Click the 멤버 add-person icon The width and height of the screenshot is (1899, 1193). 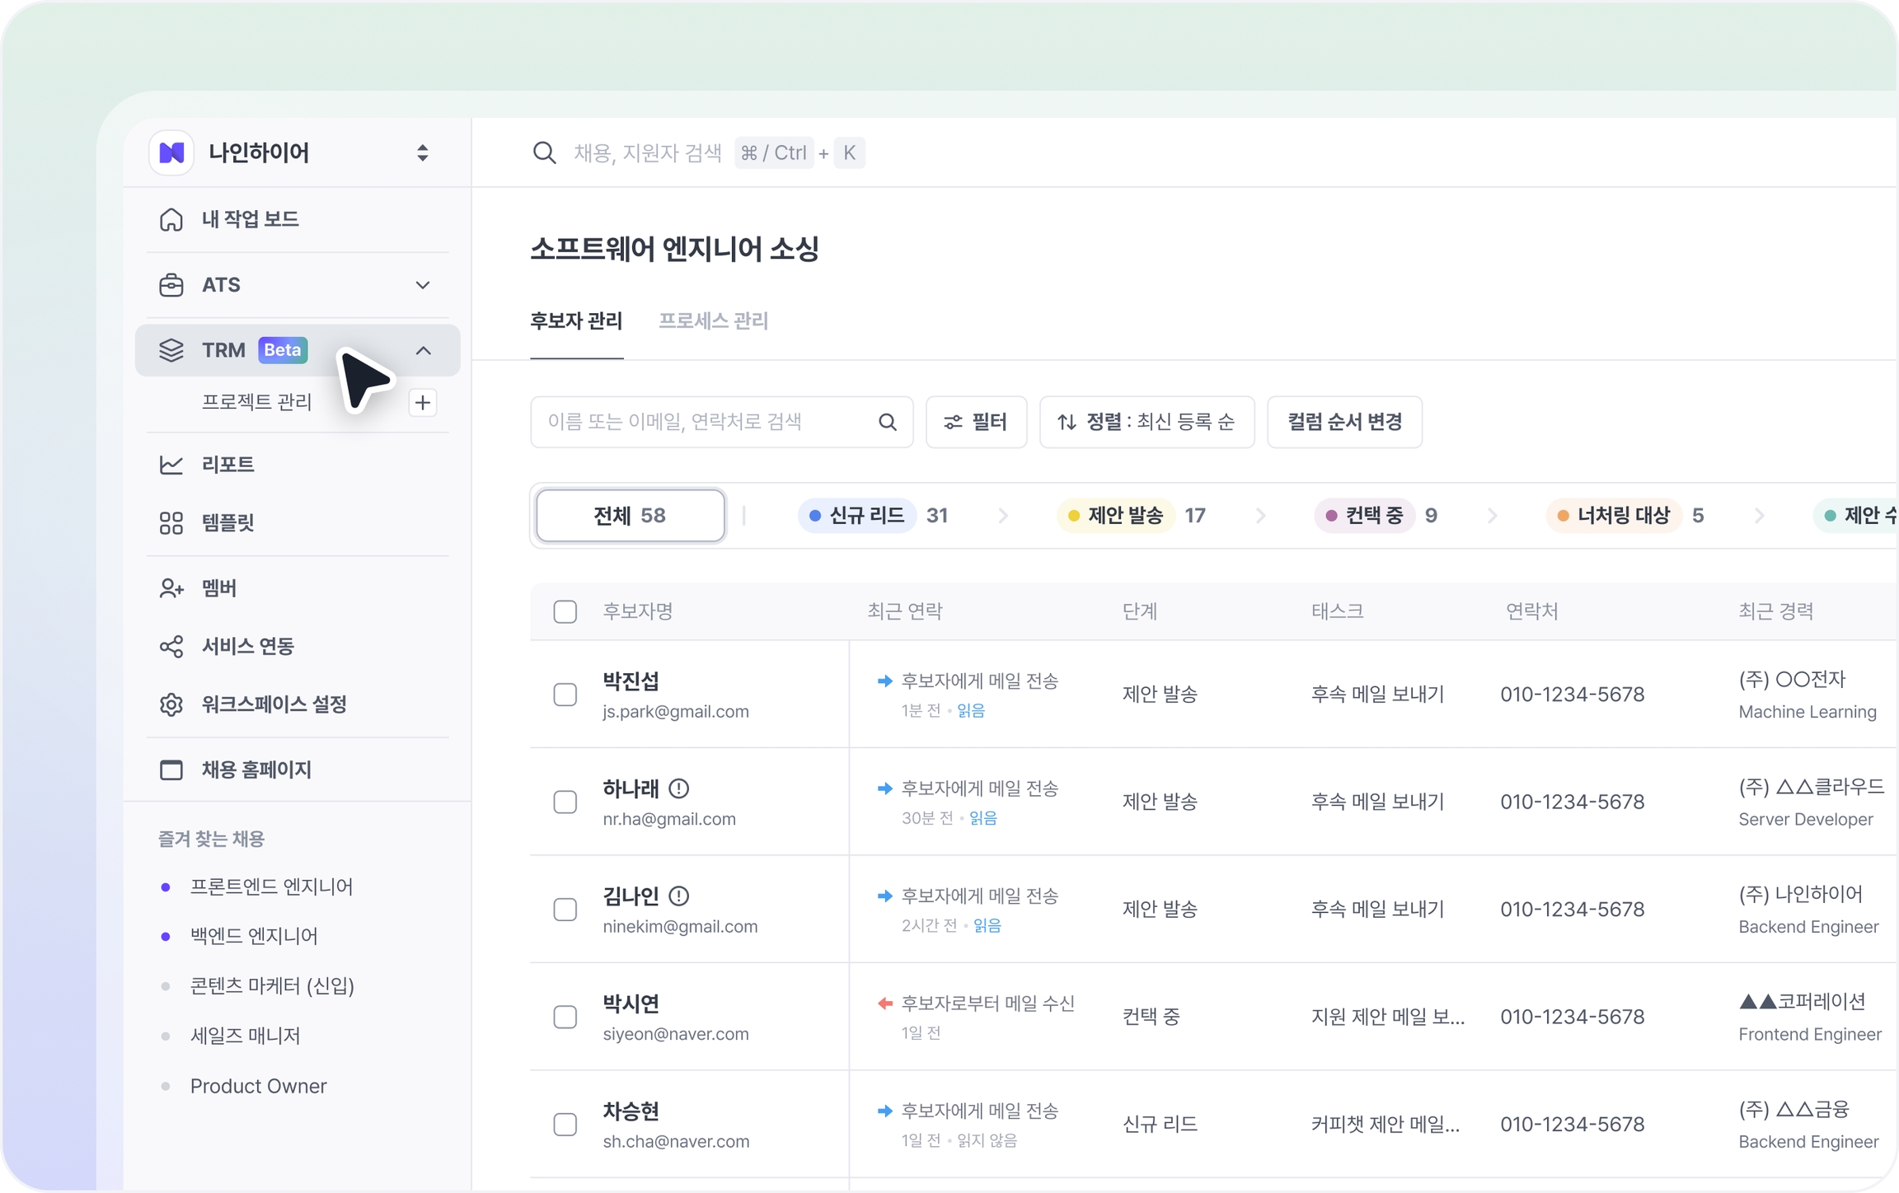tap(171, 588)
